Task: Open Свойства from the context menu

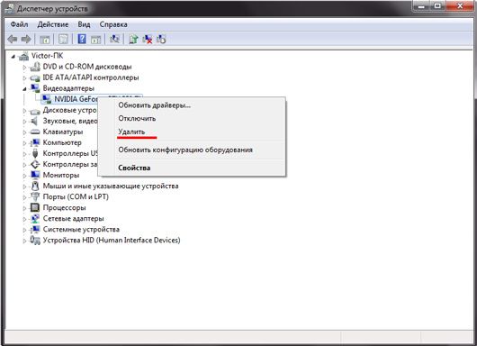Action: pos(134,168)
